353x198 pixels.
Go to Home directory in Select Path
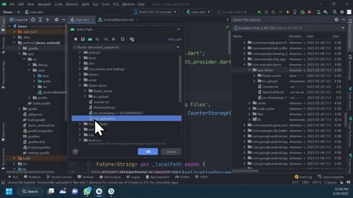tap(76, 39)
